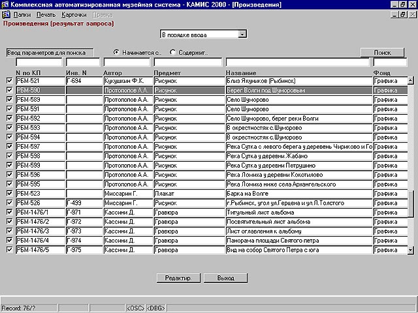The image size is (418, 313).
Task: Click the KAMIS application icon in menu bar
Action: 6,14
